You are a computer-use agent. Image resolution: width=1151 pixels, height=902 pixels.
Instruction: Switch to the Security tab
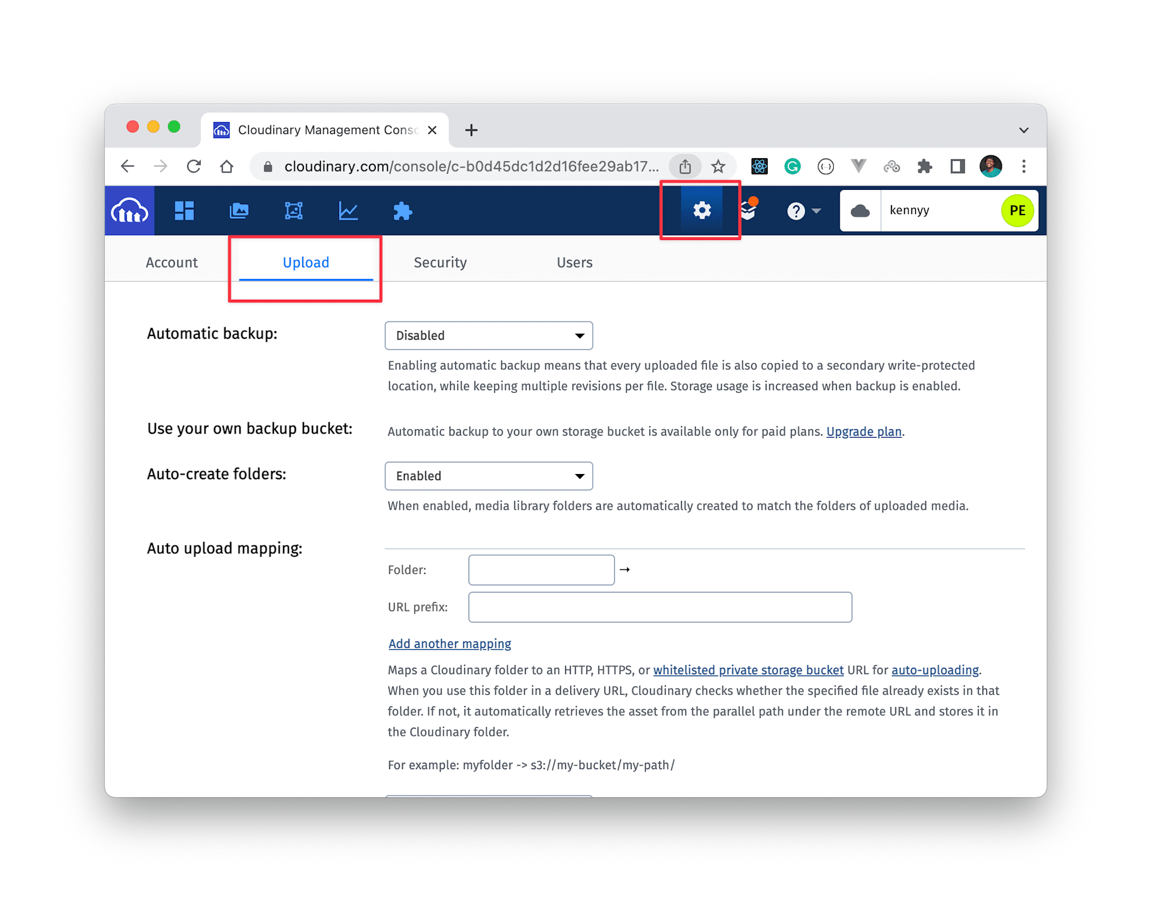tap(440, 262)
